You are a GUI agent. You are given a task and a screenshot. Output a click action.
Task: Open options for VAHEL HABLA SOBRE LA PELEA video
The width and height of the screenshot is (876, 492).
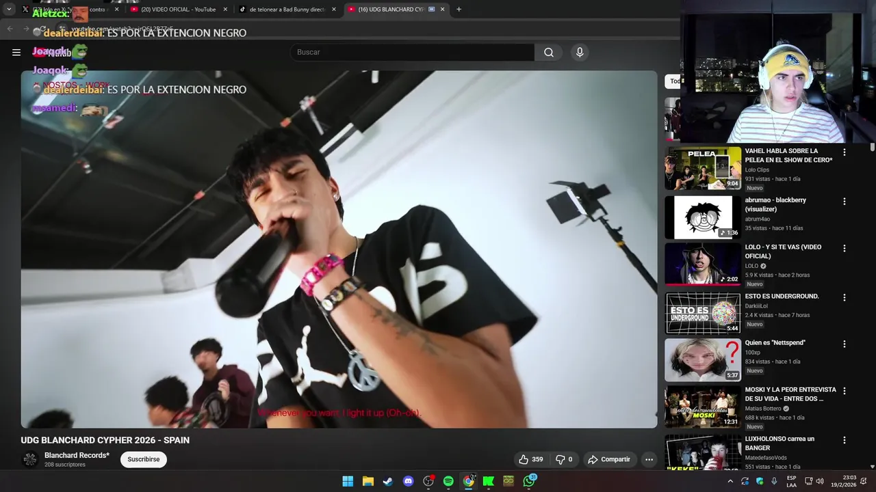(x=844, y=152)
